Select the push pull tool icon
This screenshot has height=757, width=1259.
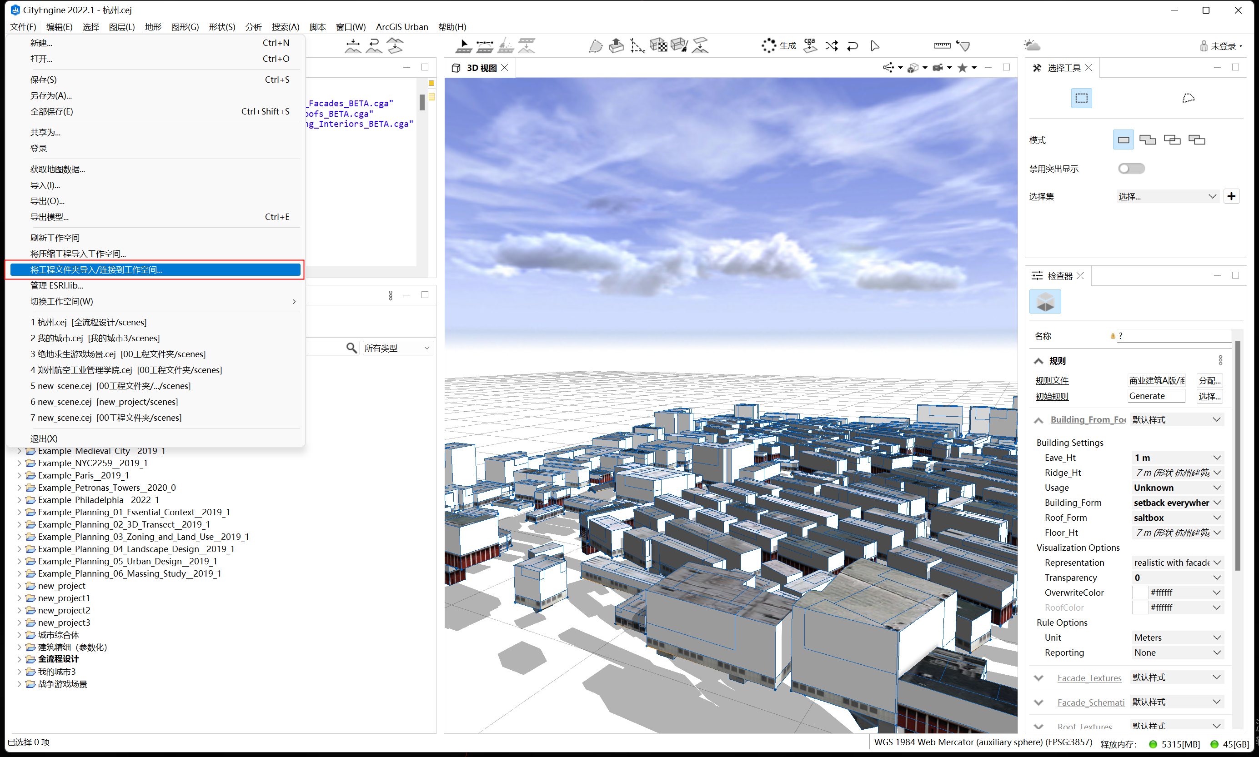point(617,46)
